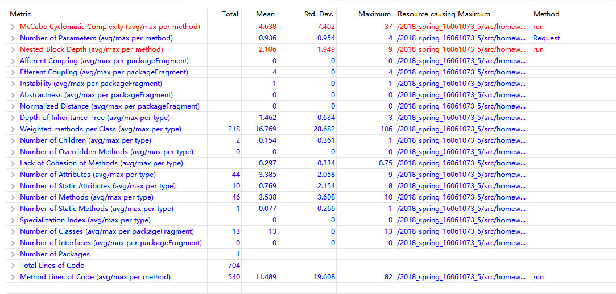616x294 pixels.
Task: Click the Total column header
Action: point(230,14)
